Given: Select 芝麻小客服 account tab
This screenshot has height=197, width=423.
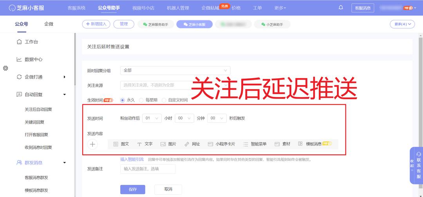Looking at the screenshot, I should 195,24.
